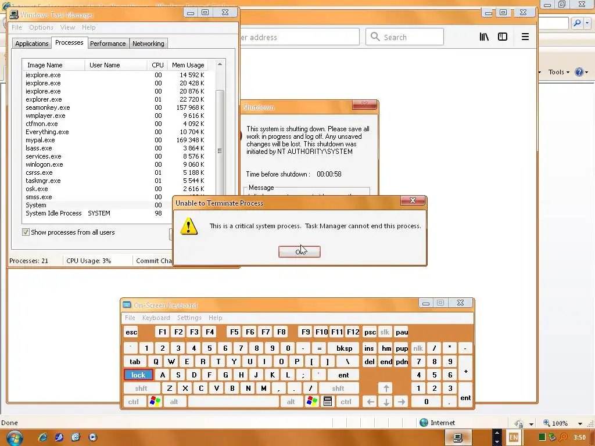The width and height of the screenshot is (595, 446).
Task: Toggle the right shft key
Action: pyautogui.click(x=338, y=388)
